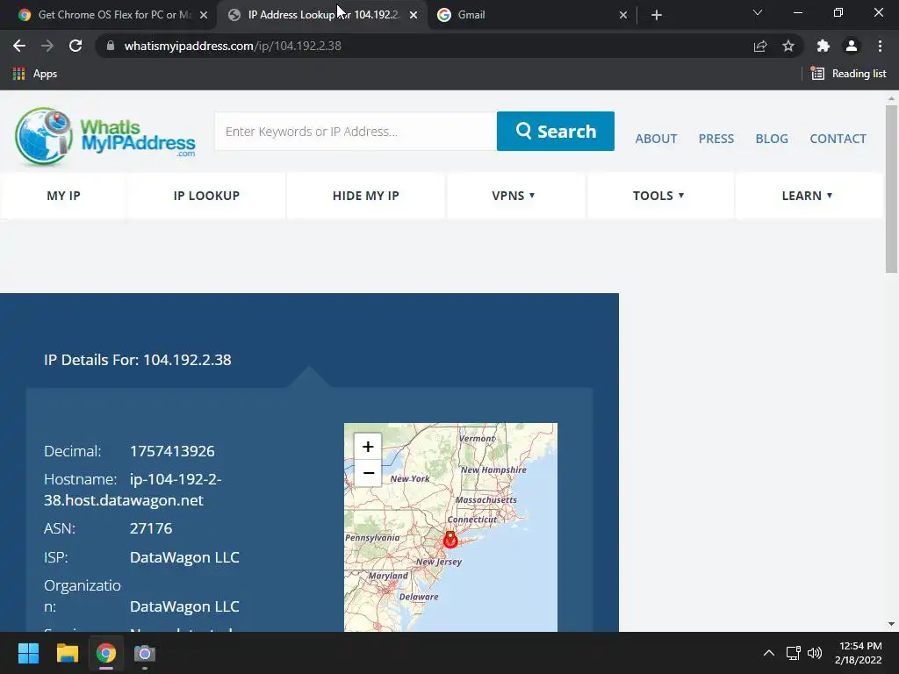Open the PRESS link
899x674 pixels.
[x=716, y=139]
